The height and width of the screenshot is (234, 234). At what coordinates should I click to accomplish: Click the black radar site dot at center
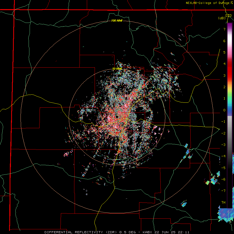pos(117,116)
